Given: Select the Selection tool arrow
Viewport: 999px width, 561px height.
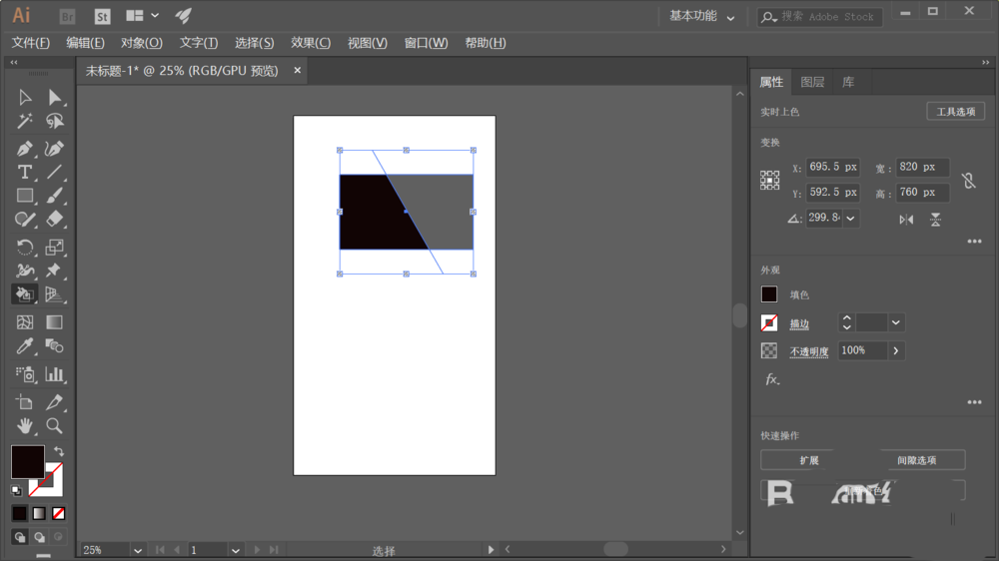Looking at the screenshot, I should point(25,98).
